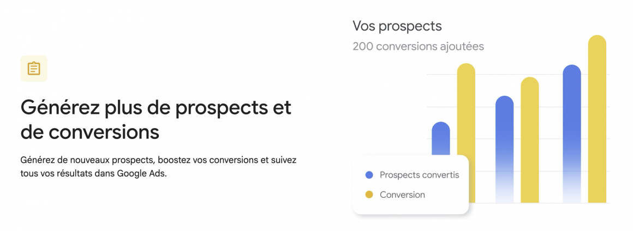The height and width of the screenshot is (231, 633).
Task: Click the phrase "tous vos résultats"
Action: (52, 174)
